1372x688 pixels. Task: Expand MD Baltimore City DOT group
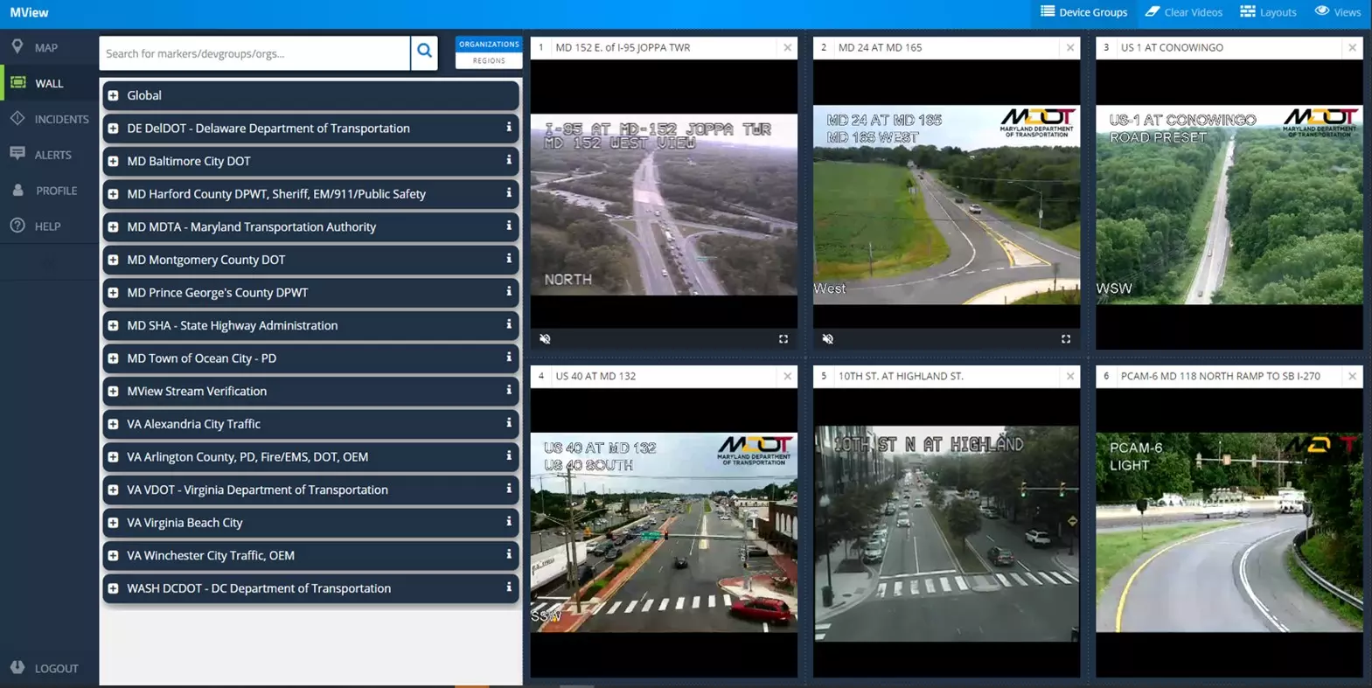(x=113, y=161)
